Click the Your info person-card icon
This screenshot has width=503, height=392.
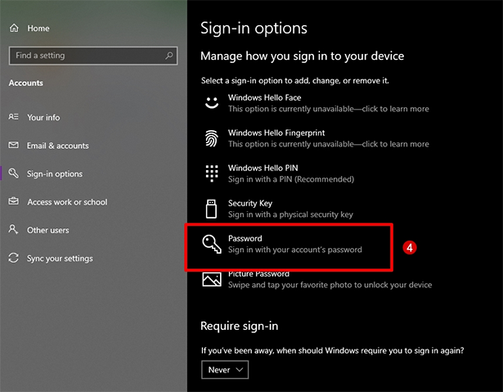tap(13, 116)
